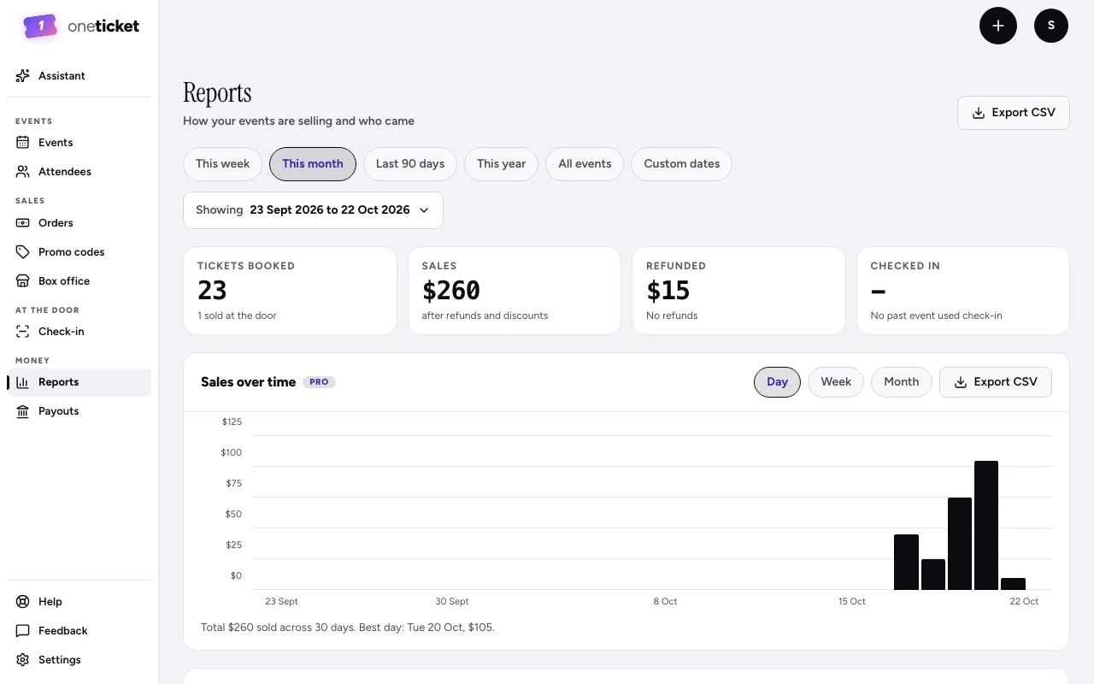1094x684 pixels.
Task: Choose the Last 90 days filter
Action: (x=410, y=164)
